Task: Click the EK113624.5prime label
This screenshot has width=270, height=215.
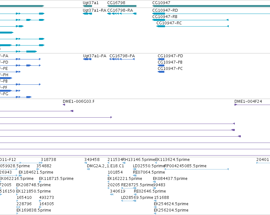Action: (x=172, y=160)
